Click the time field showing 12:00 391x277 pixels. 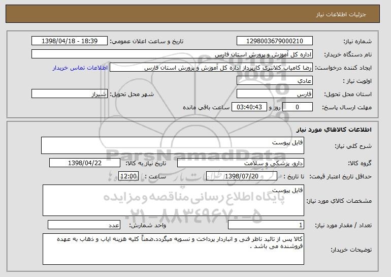[x=128, y=176]
